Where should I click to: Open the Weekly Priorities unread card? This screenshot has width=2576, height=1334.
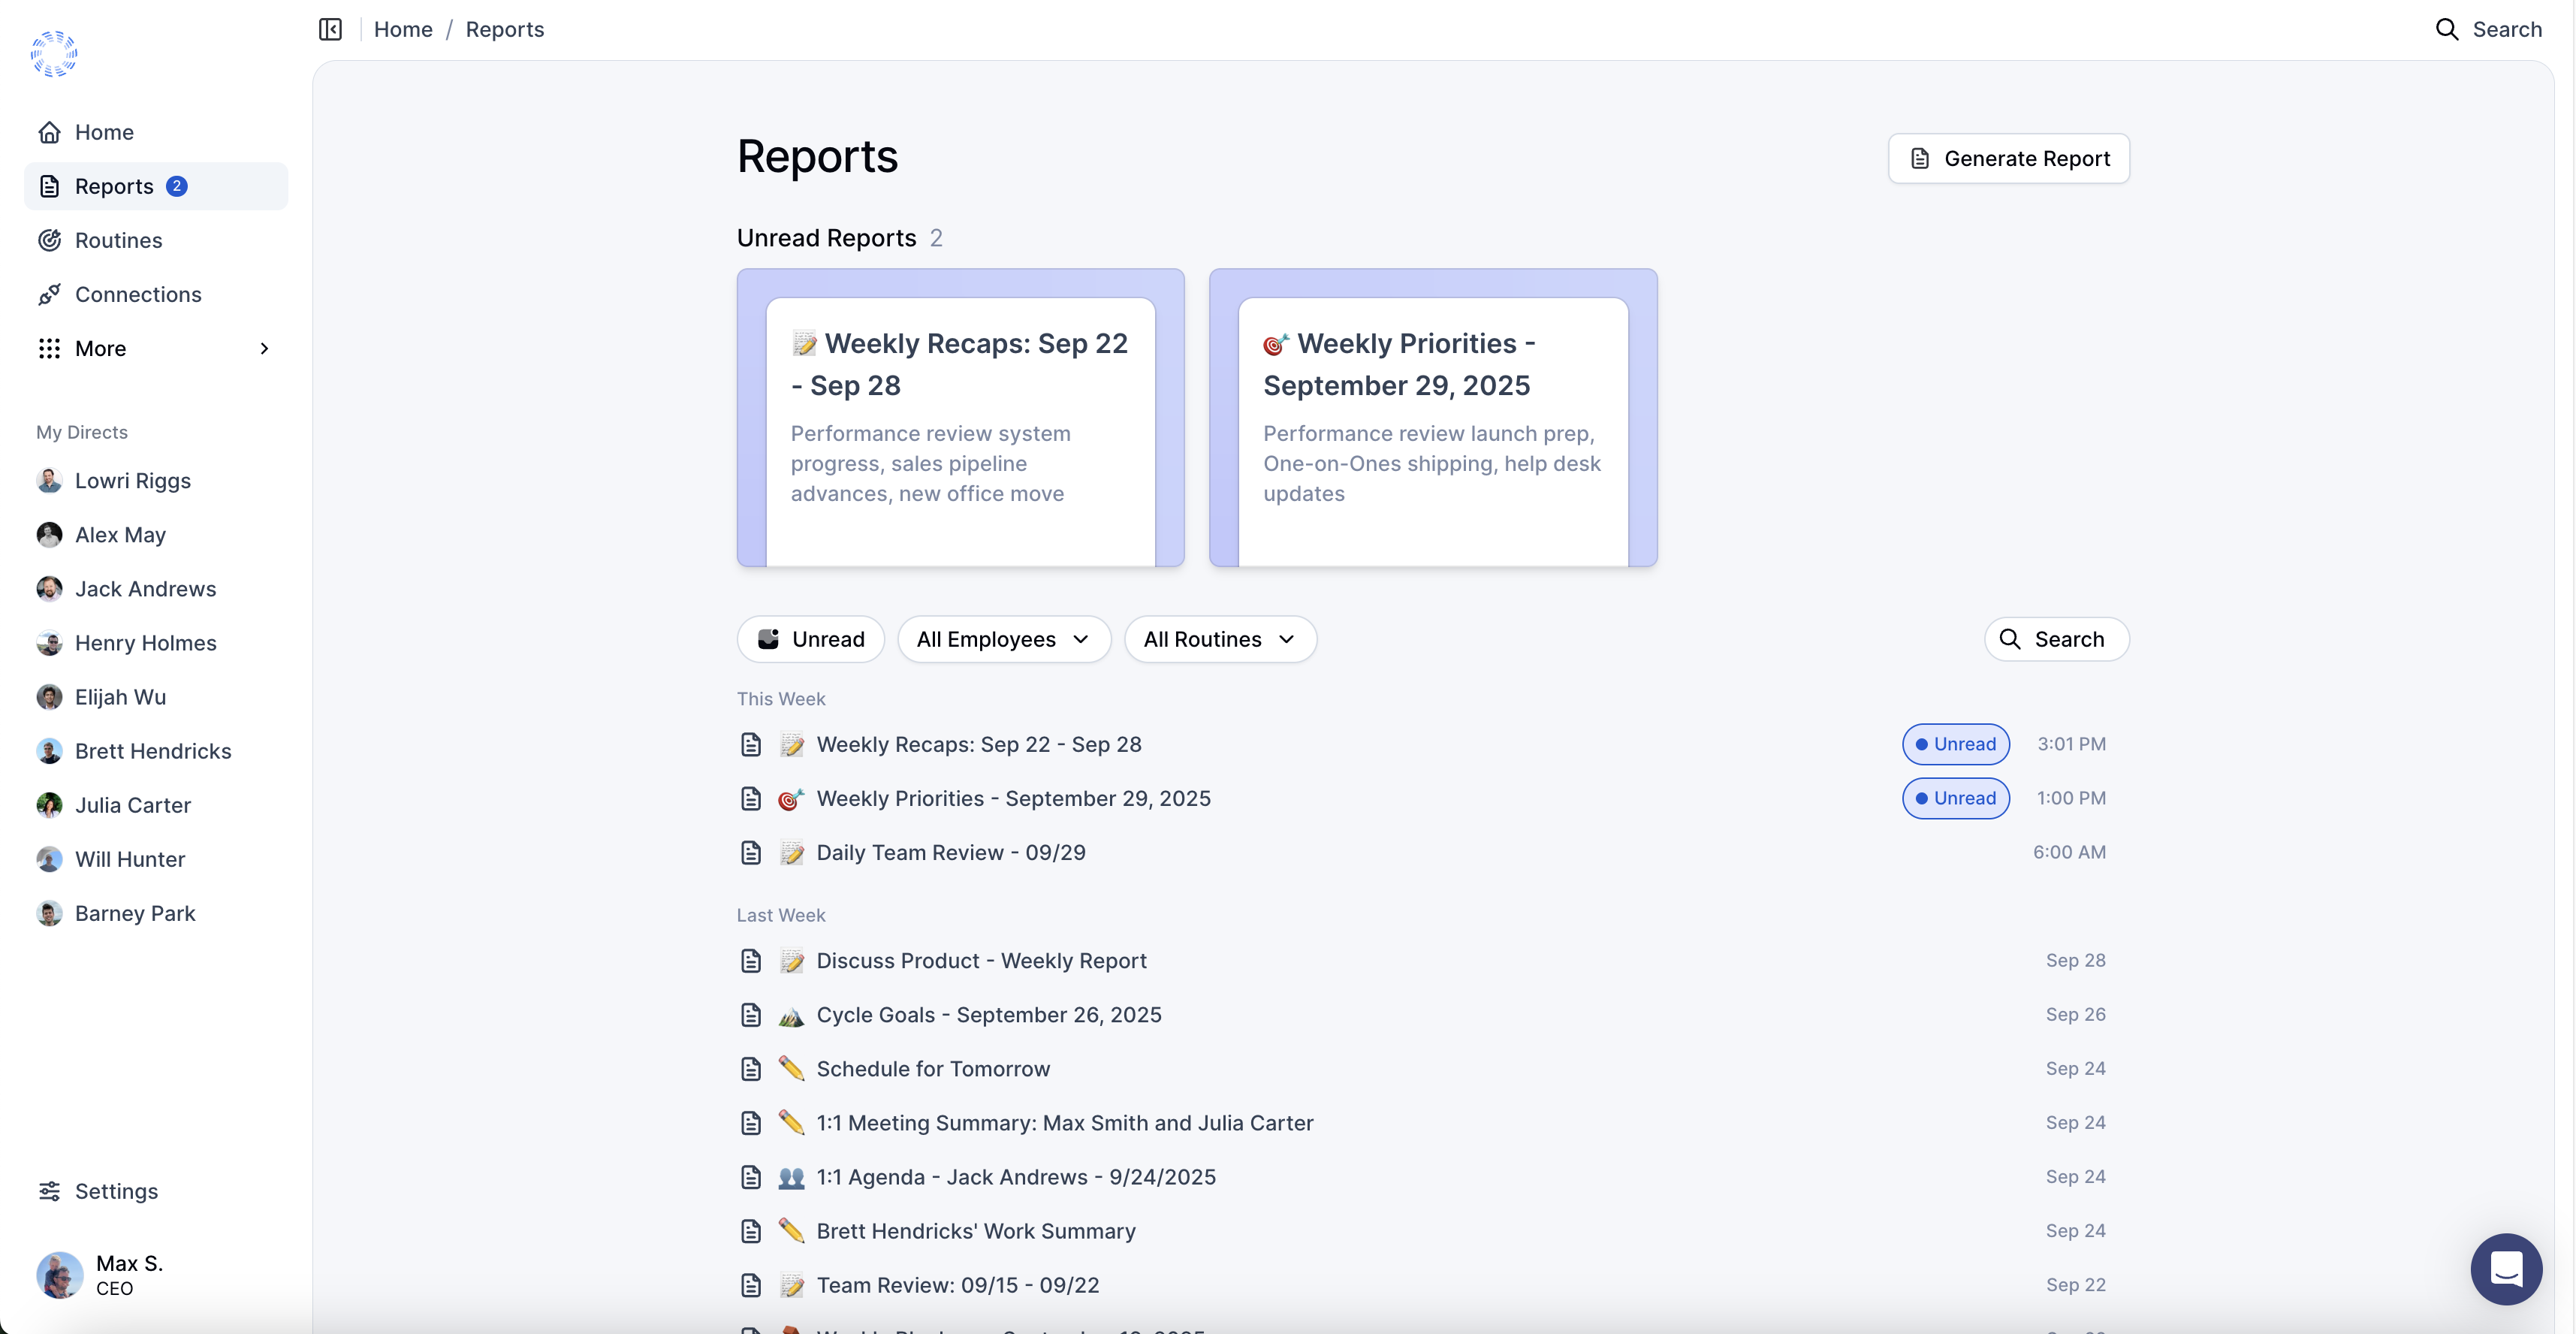pos(1432,418)
